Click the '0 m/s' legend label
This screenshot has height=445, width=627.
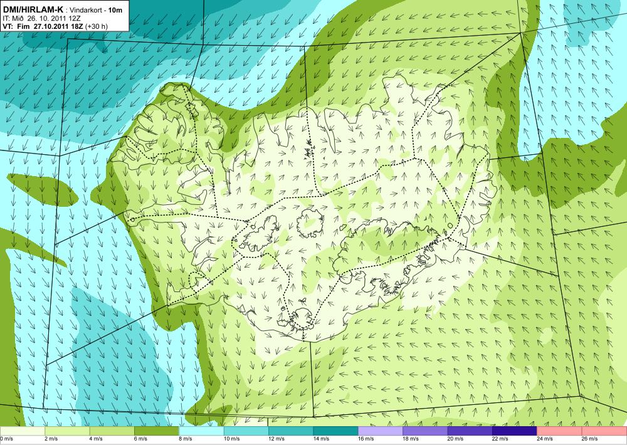pyautogui.click(x=7, y=439)
